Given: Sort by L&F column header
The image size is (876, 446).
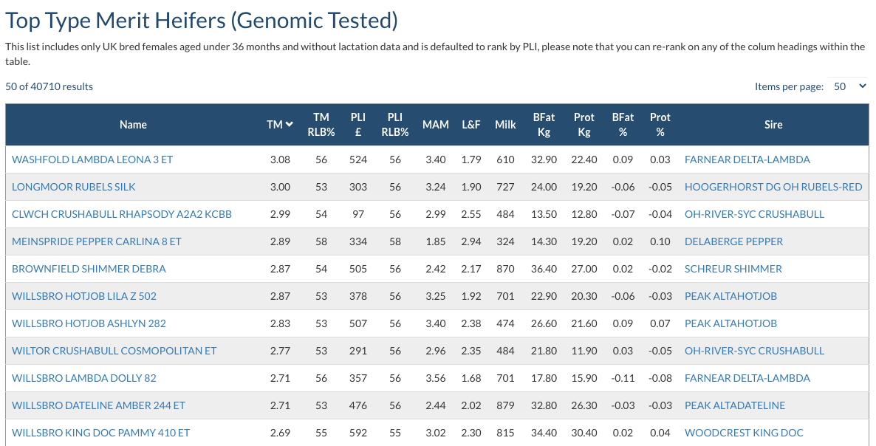Looking at the screenshot, I should pos(471,125).
